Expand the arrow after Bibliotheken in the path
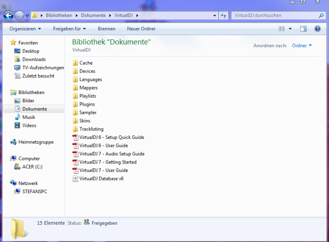The image size is (329, 242). 76,15
